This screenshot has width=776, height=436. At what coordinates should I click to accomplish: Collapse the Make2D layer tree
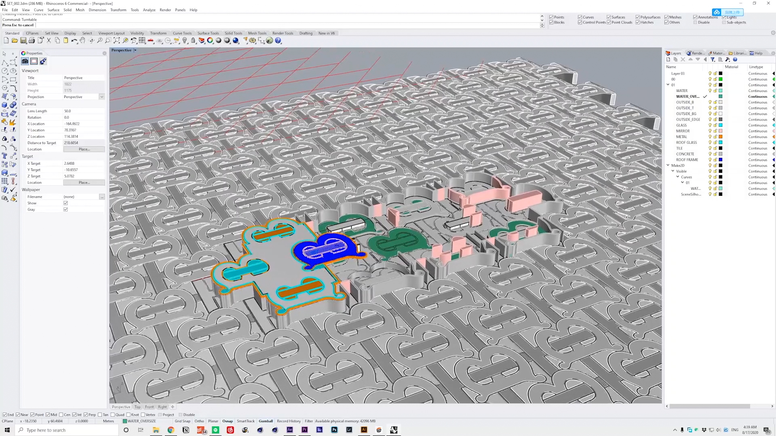668,165
